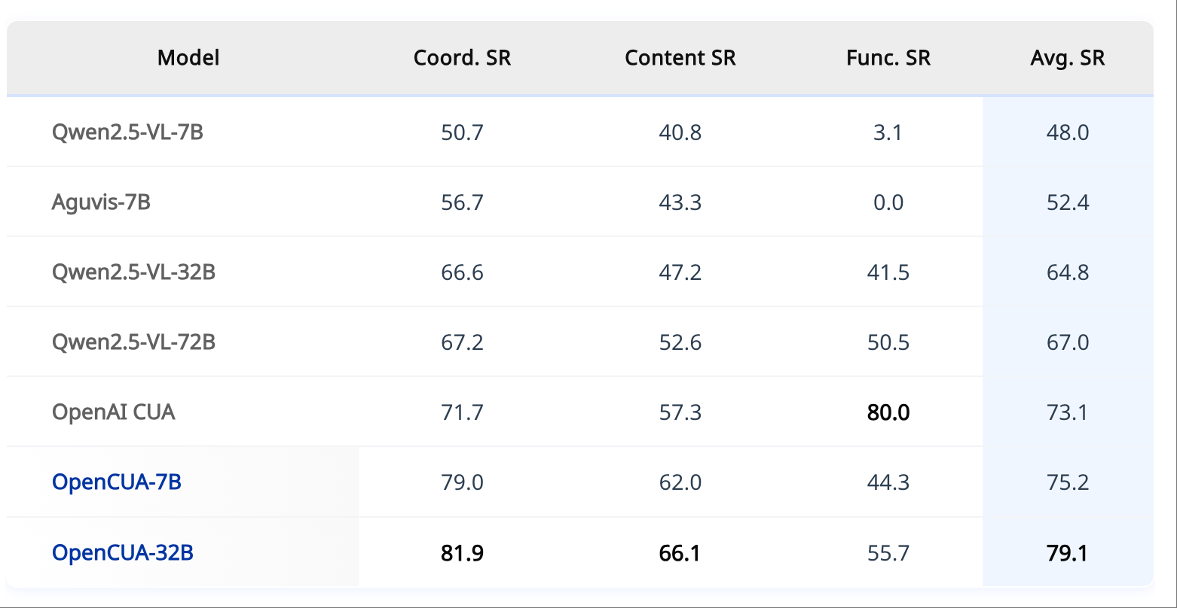Click OpenAI CUA's 73.1 average cell
The height and width of the screenshot is (608, 1177).
1068,412
